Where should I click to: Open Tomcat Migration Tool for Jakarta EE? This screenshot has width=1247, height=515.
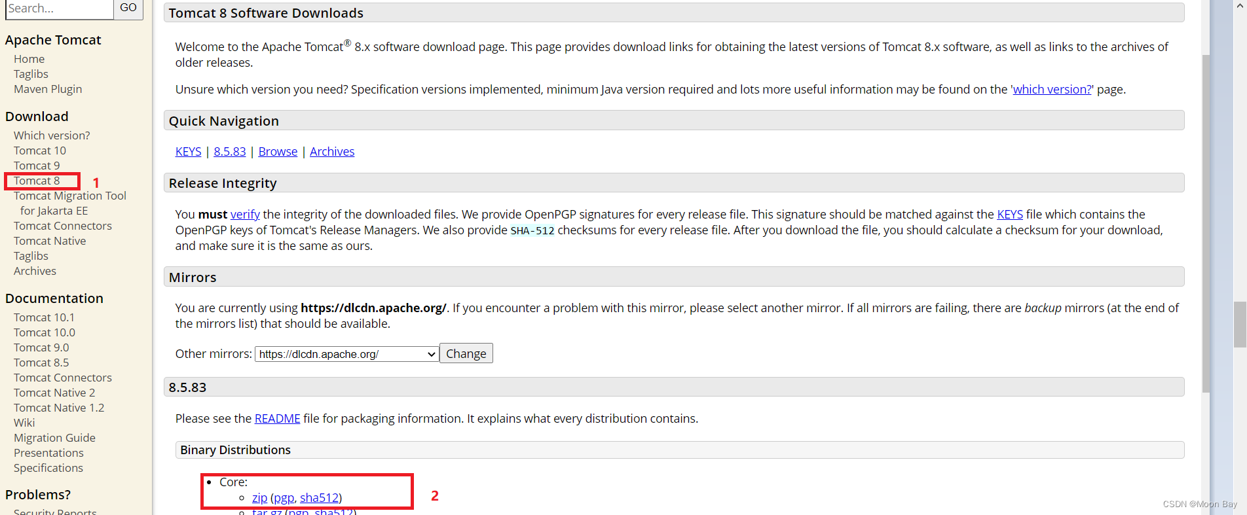point(70,203)
